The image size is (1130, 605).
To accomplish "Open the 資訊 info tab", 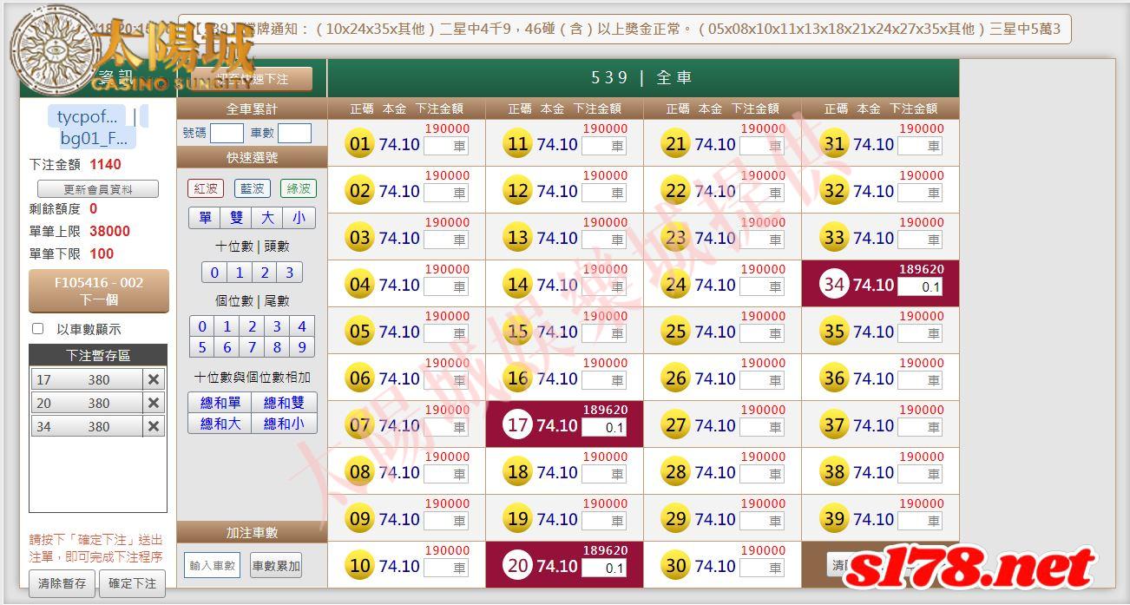I will pos(115,77).
